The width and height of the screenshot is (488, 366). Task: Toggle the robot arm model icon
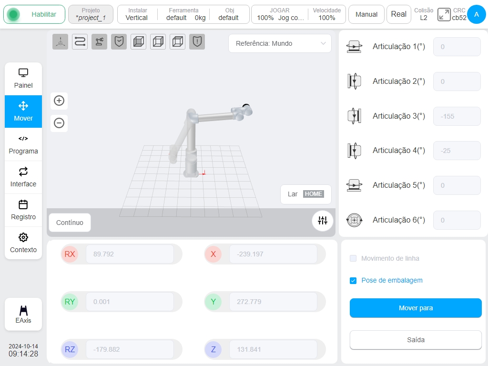pyautogui.click(x=99, y=42)
